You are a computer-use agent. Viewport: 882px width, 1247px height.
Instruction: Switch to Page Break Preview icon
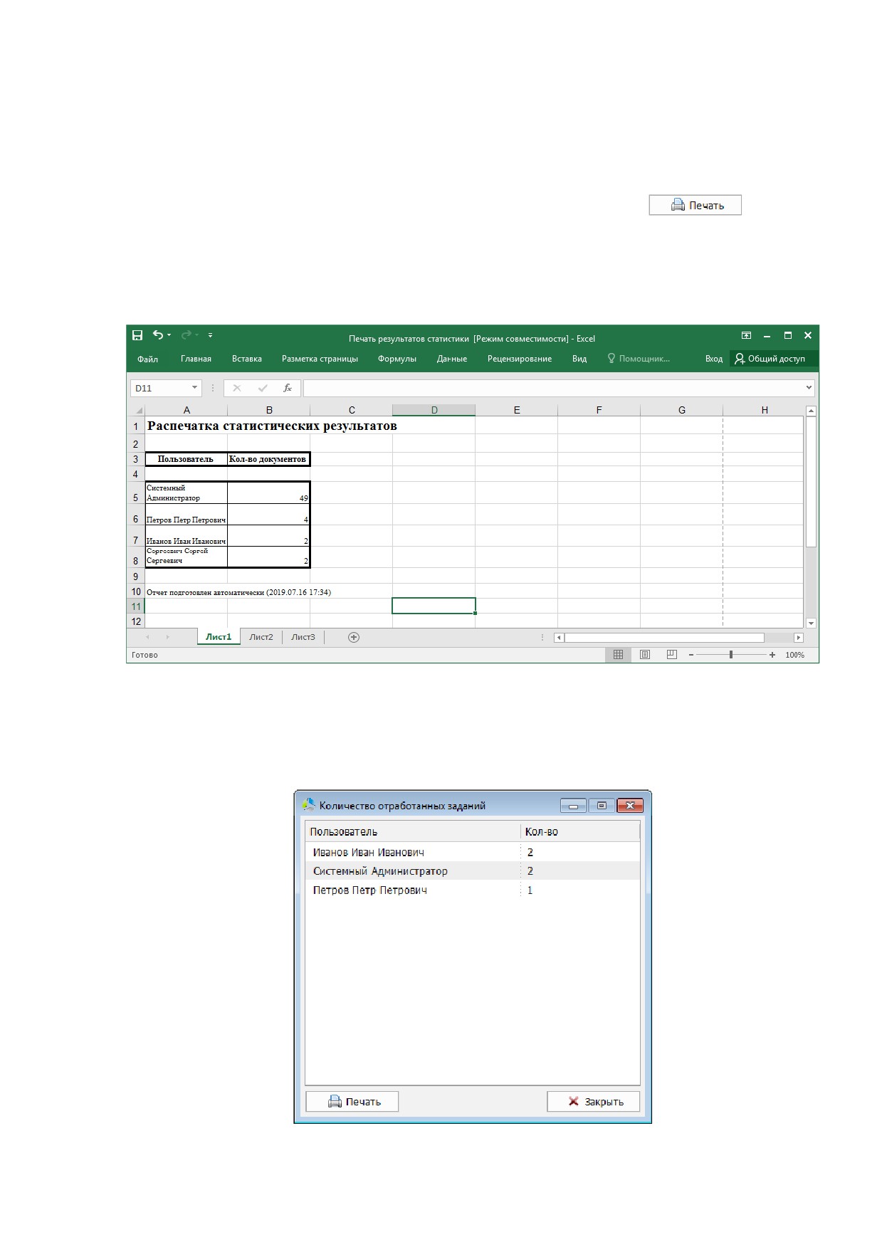[672, 655]
